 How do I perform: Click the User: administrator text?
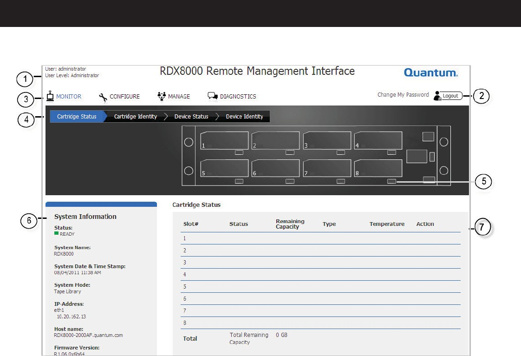[65, 69]
